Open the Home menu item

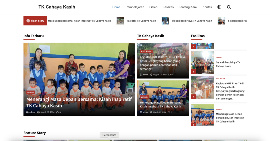(x=116, y=7)
